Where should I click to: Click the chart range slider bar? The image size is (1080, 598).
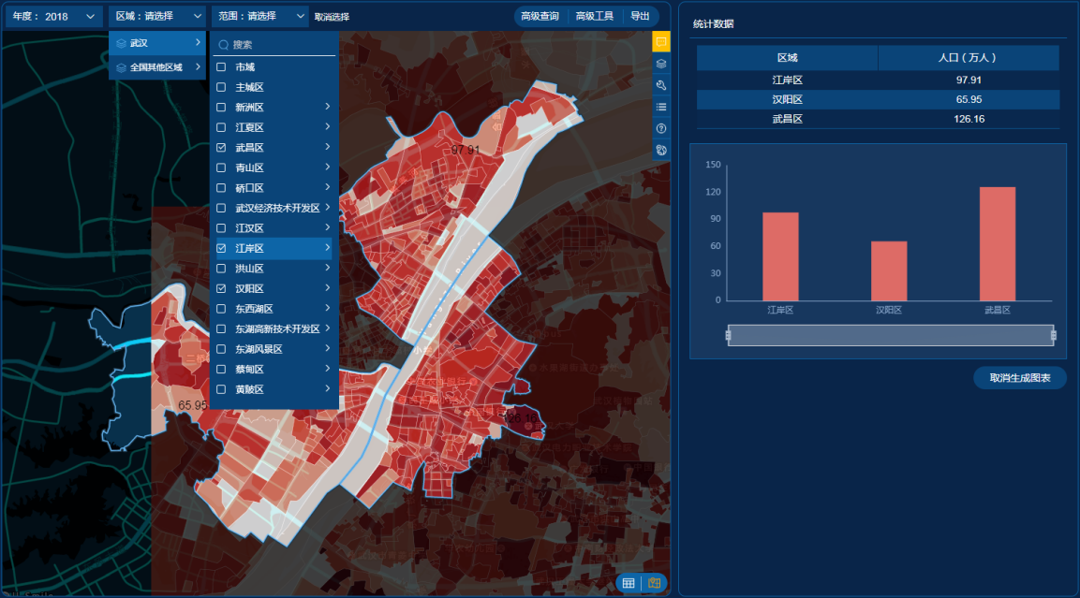click(891, 335)
